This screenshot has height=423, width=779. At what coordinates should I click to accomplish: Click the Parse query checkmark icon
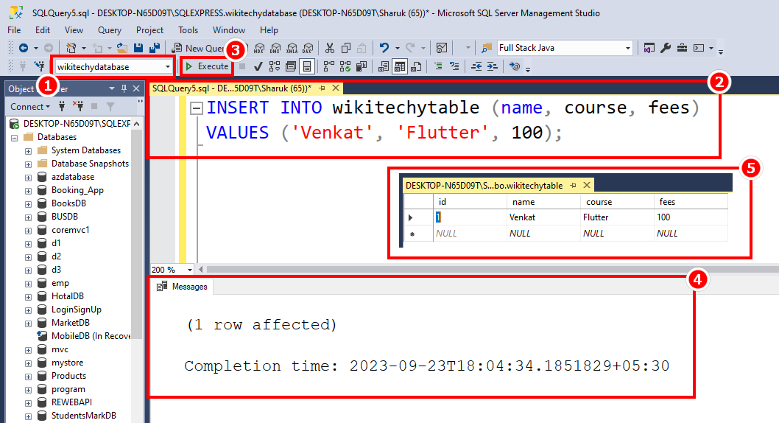pos(258,66)
